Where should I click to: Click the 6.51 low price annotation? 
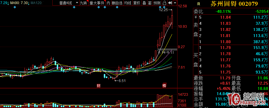122,81
